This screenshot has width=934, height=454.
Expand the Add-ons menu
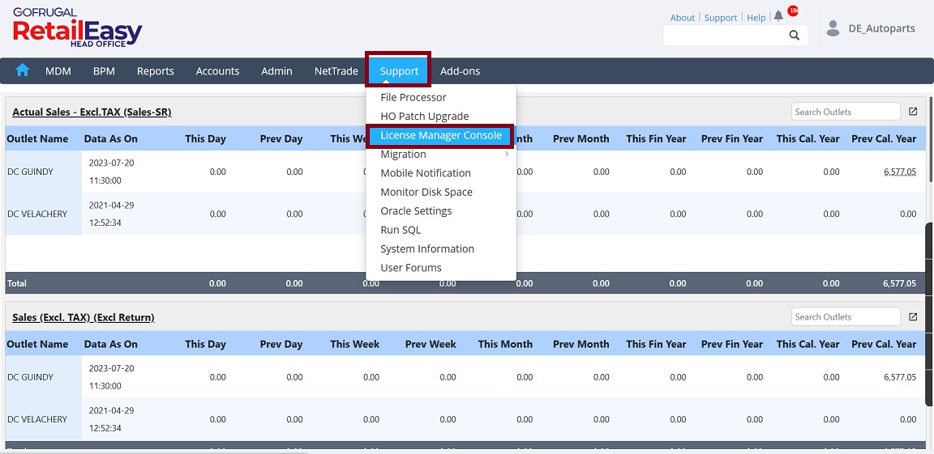coord(460,71)
